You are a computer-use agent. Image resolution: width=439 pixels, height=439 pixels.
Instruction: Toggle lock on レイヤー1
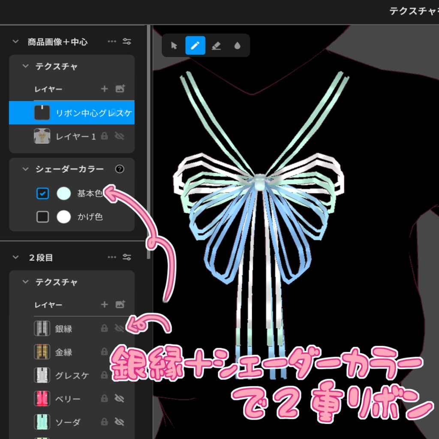click(x=105, y=136)
